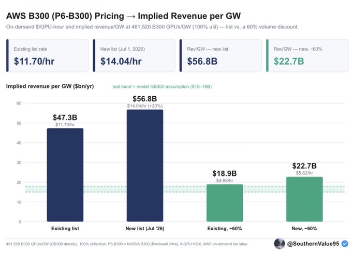Click the 'New, −60%' axis label
Screen dimensions: 352x253
pos(304,229)
